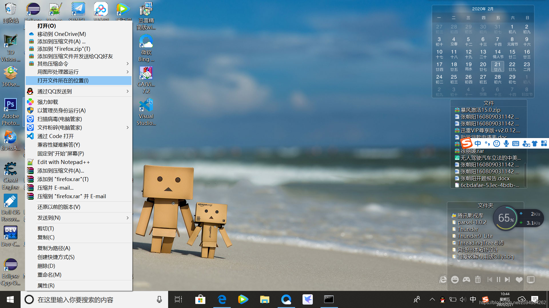Open Baidu Netdisk desktop icon

[101, 11]
